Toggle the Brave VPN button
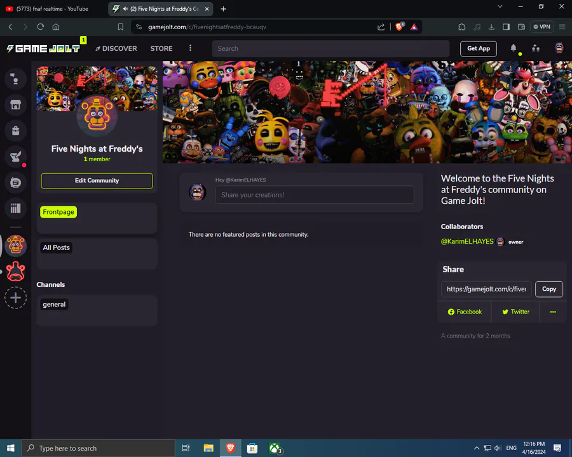Screen dimensions: 572x457 [541, 27]
